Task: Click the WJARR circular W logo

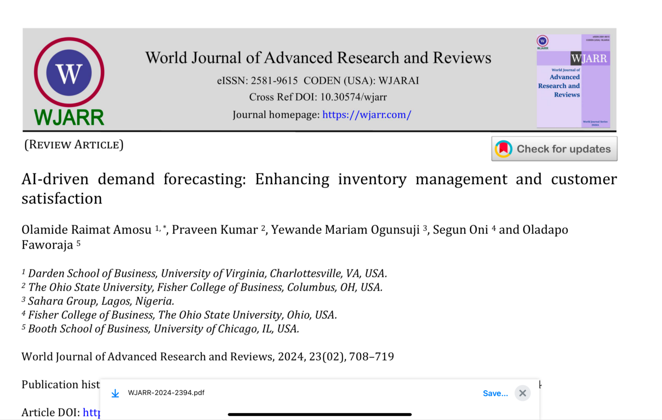Action: tap(69, 72)
